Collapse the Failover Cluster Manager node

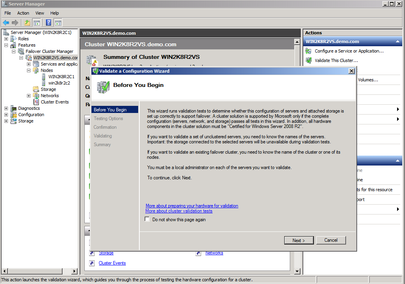coord(14,51)
